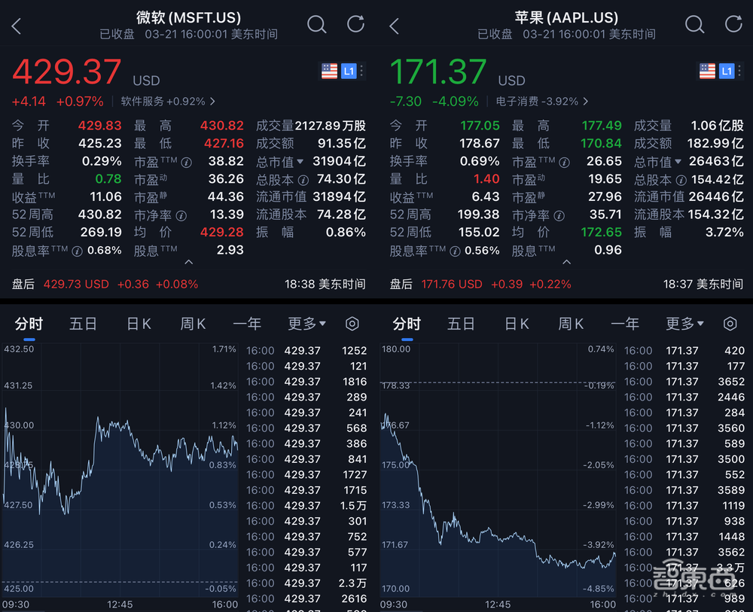Refresh the Microsoft quote data

pyautogui.click(x=355, y=24)
